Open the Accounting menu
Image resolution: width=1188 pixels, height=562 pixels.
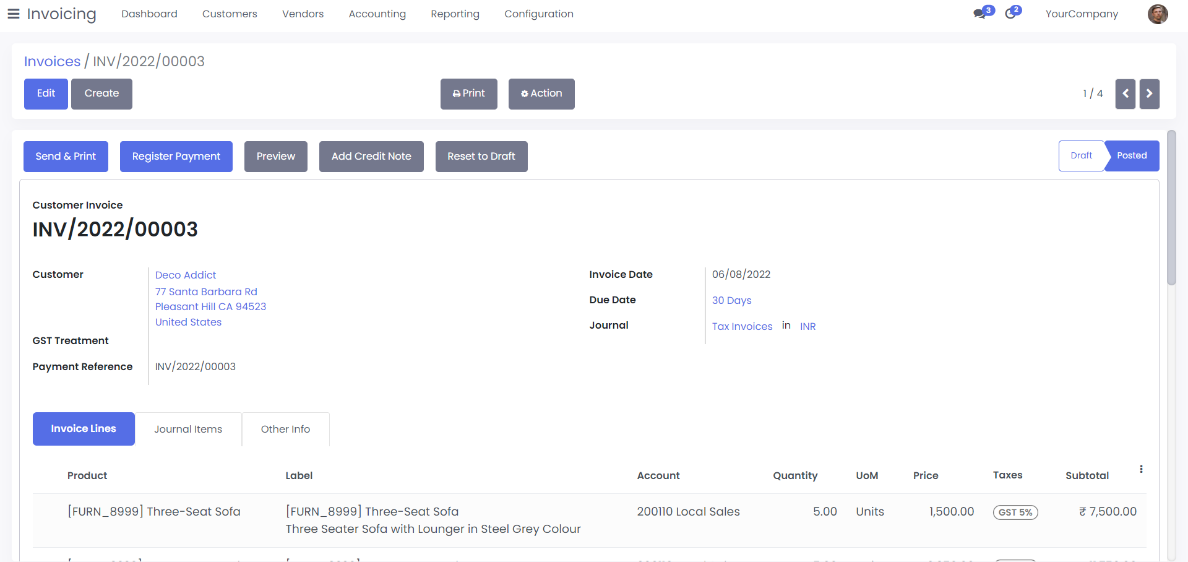tap(377, 14)
